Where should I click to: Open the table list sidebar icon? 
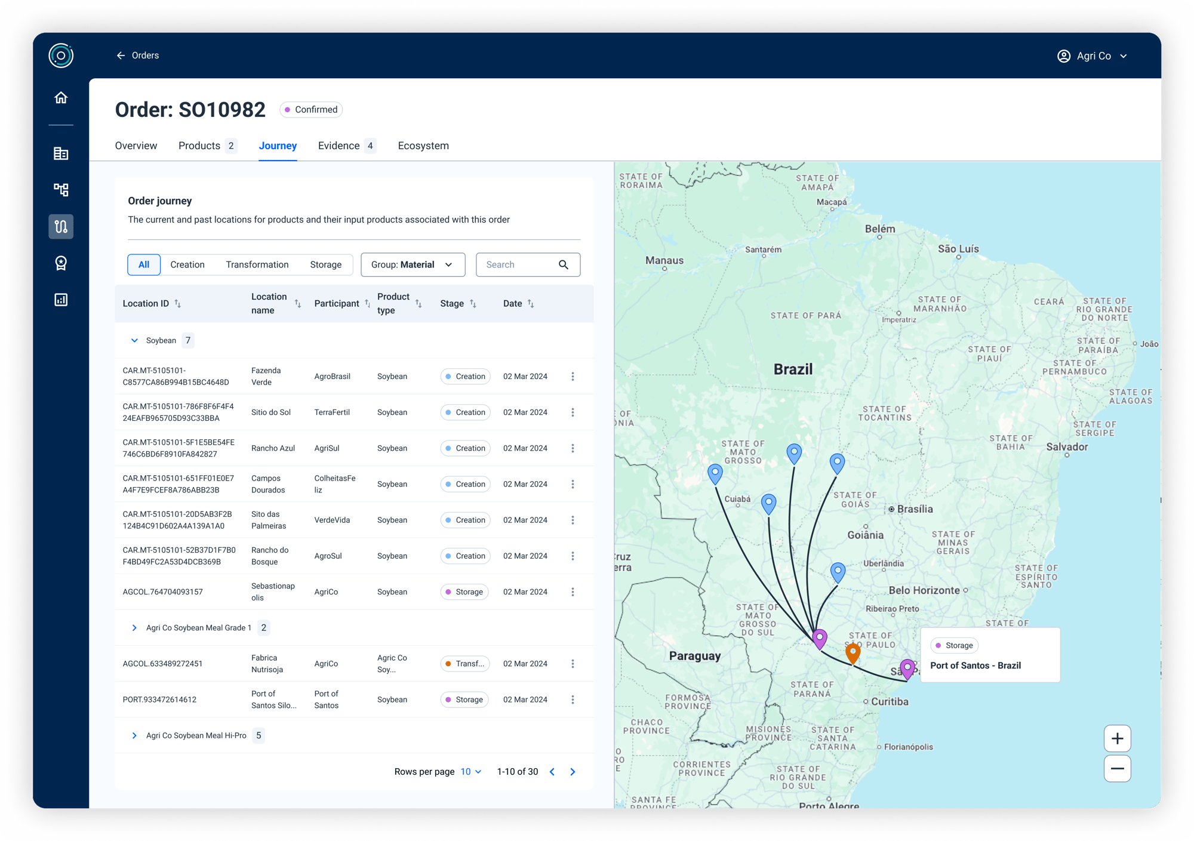pyautogui.click(x=61, y=153)
